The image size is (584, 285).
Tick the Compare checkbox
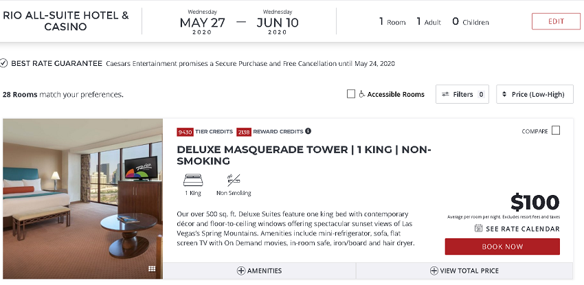point(556,130)
